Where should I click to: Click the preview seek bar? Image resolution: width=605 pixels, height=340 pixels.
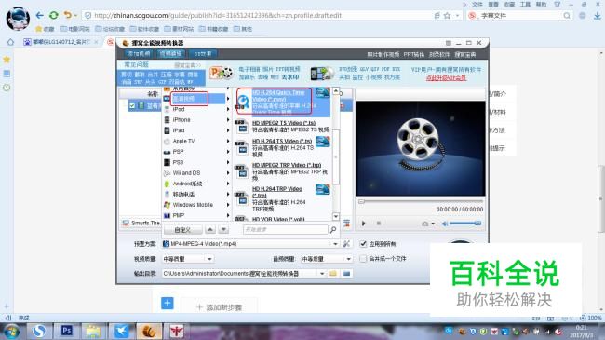421,201
